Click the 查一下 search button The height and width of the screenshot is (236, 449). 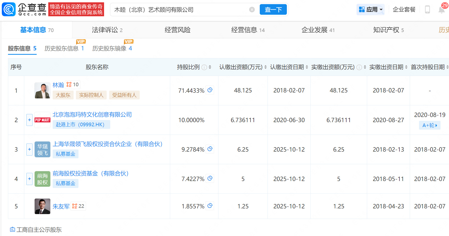273,10
